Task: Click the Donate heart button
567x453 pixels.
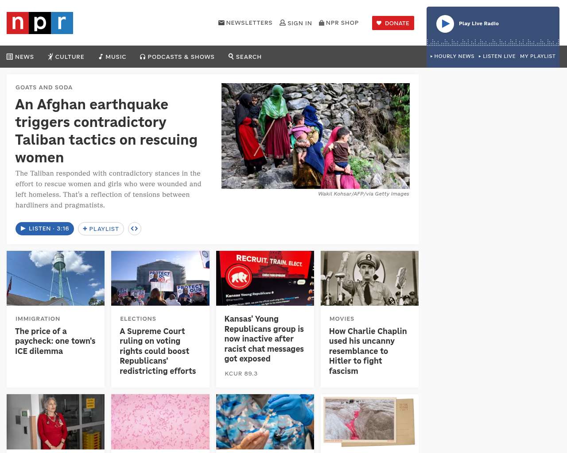Action: (393, 23)
